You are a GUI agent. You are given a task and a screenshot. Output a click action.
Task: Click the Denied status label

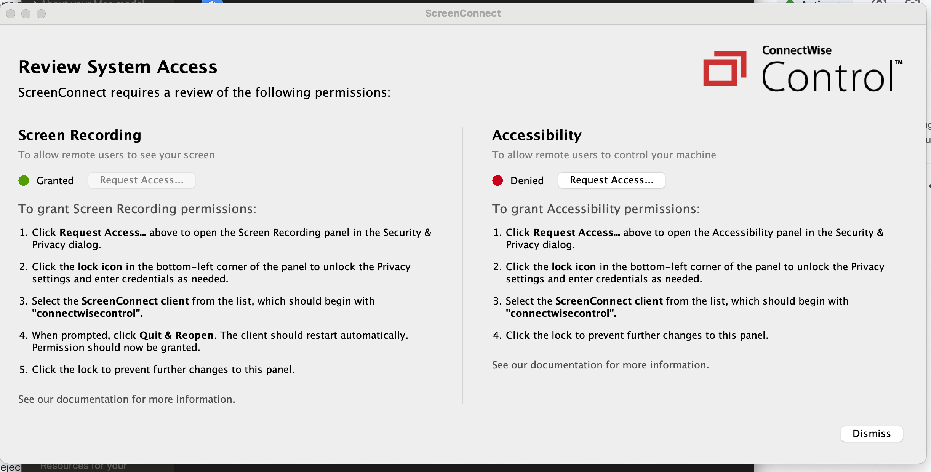[527, 181]
